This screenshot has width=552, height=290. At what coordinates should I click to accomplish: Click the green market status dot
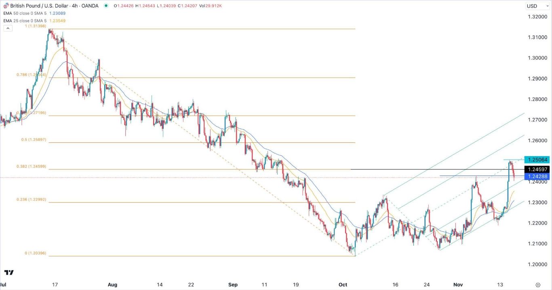click(106, 6)
